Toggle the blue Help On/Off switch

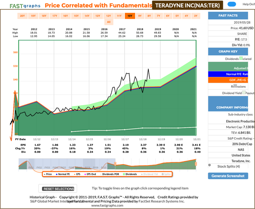coord(232,4)
